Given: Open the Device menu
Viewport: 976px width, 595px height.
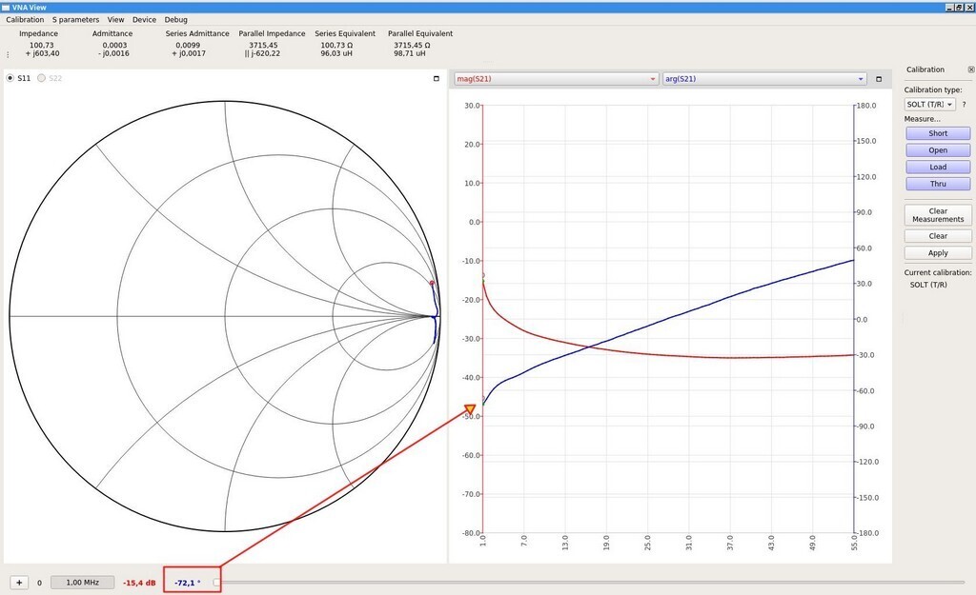Looking at the screenshot, I should coord(145,19).
